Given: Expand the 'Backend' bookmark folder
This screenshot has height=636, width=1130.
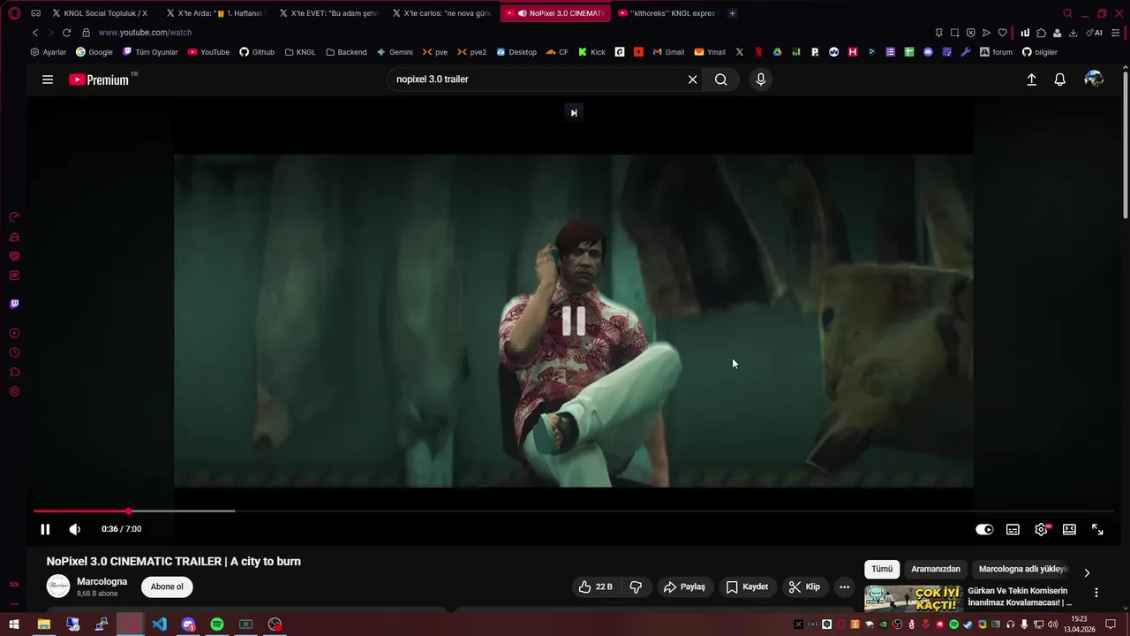Looking at the screenshot, I should 346,52.
